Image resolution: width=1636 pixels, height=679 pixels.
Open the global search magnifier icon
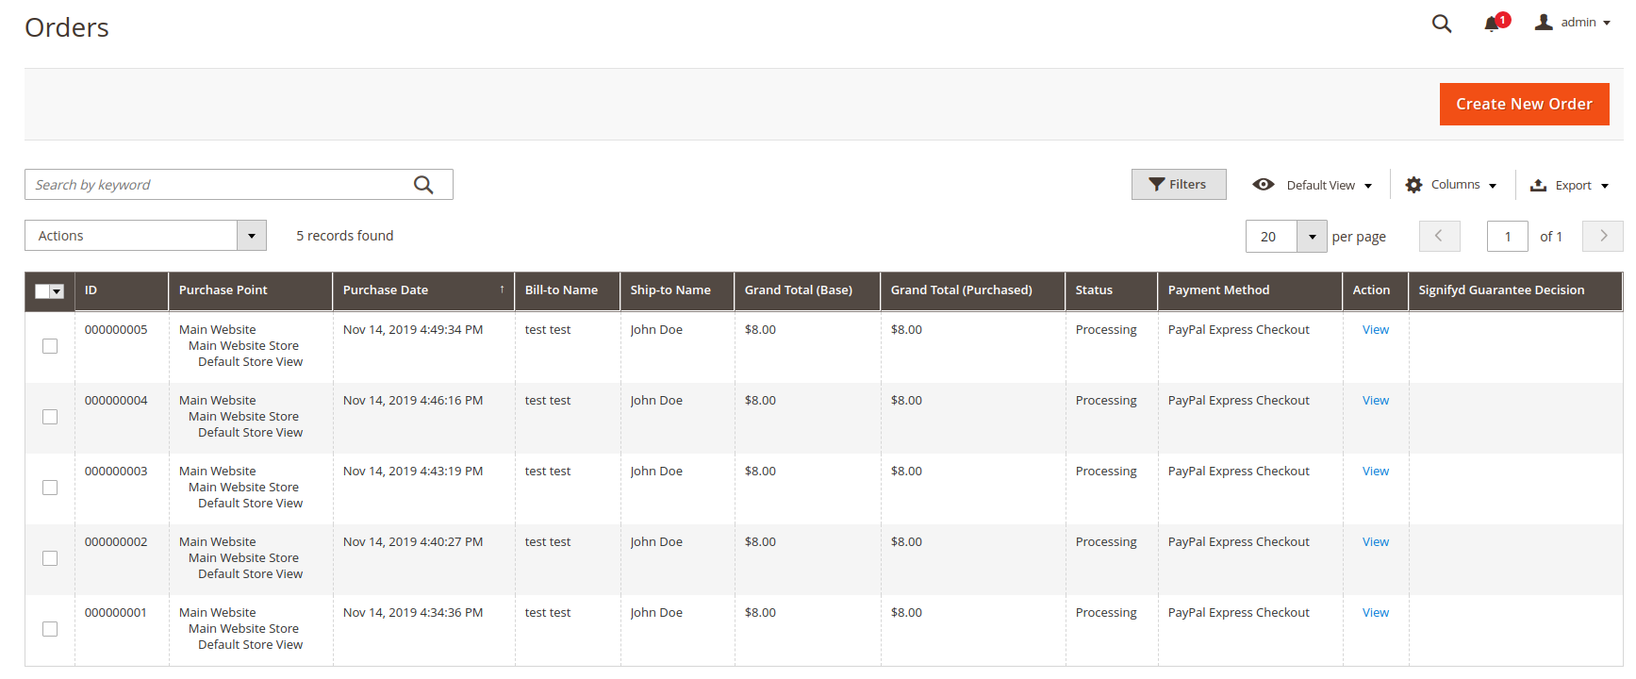click(1442, 24)
